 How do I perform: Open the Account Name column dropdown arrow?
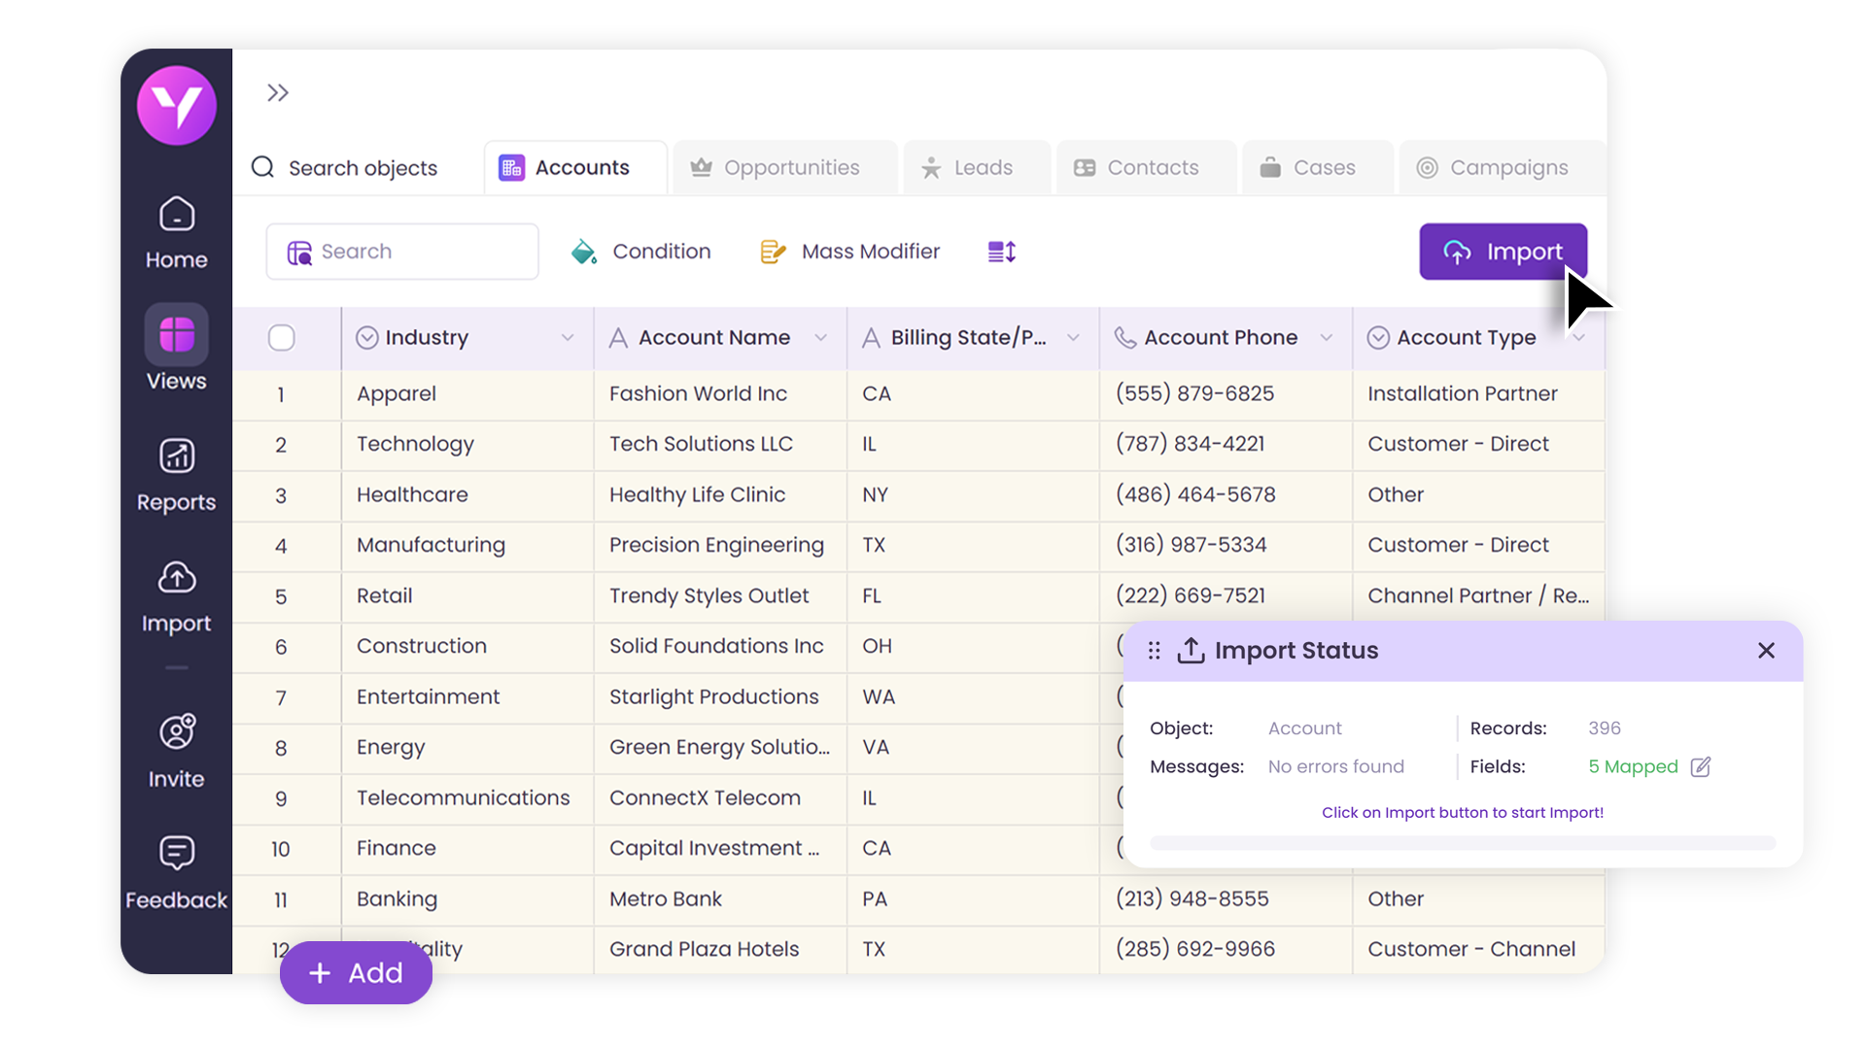(x=820, y=338)
